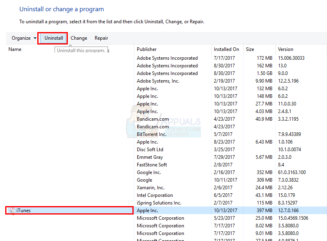Select the Xamarin, Inc. row
The image size is (327, 241).
coord(150,188)
